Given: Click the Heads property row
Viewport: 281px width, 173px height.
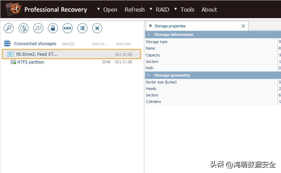Looking at the screenshot, I should (213, 89).
